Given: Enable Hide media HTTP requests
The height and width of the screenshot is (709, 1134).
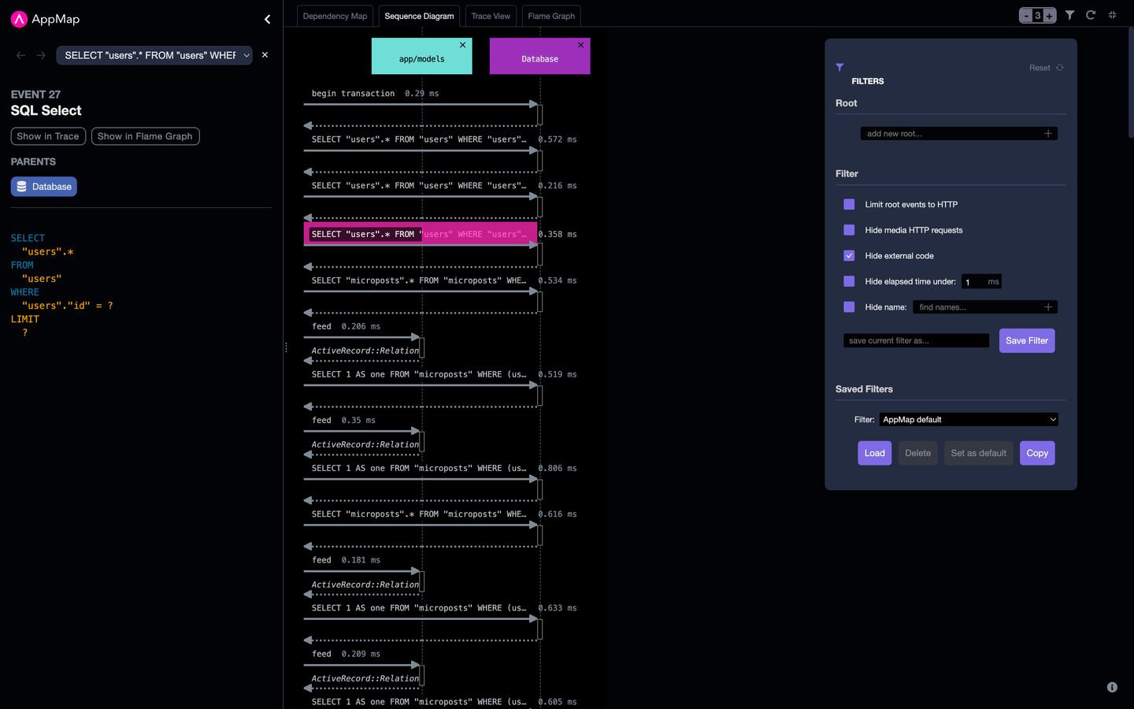Looking at the screenshot, I should (x=849, y=230).
